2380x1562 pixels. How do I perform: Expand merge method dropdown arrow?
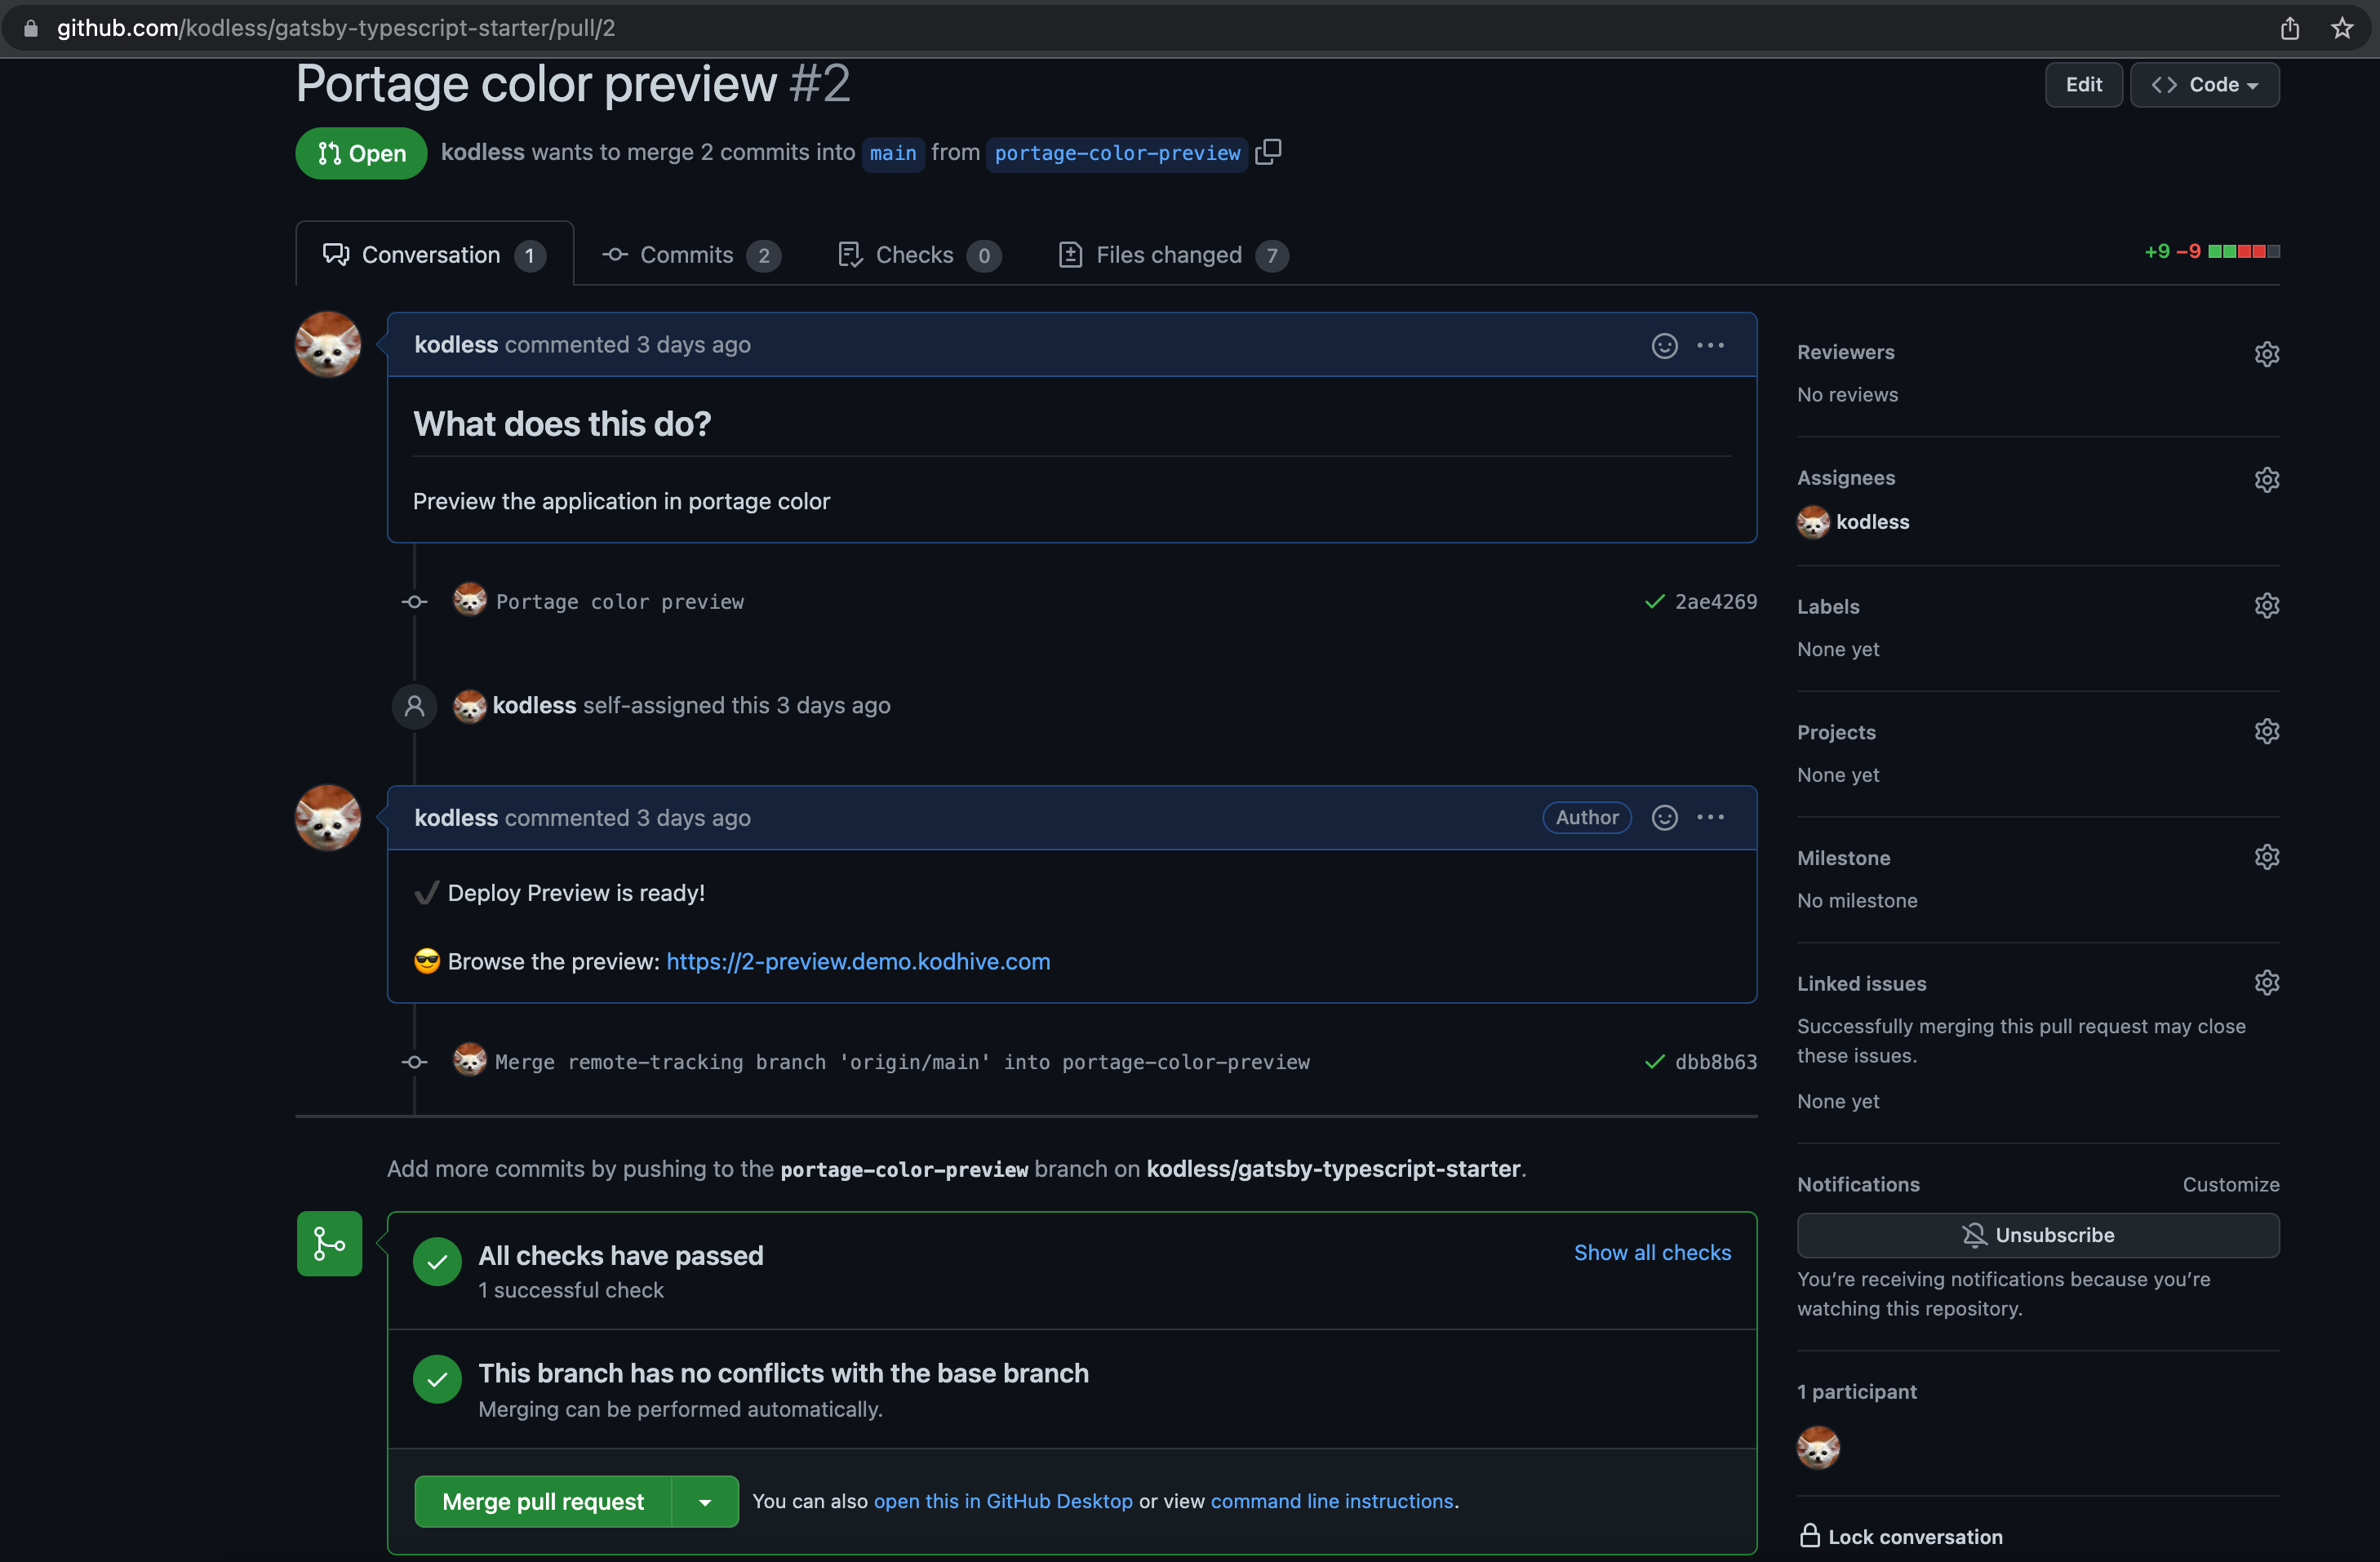click(705, 1501)
